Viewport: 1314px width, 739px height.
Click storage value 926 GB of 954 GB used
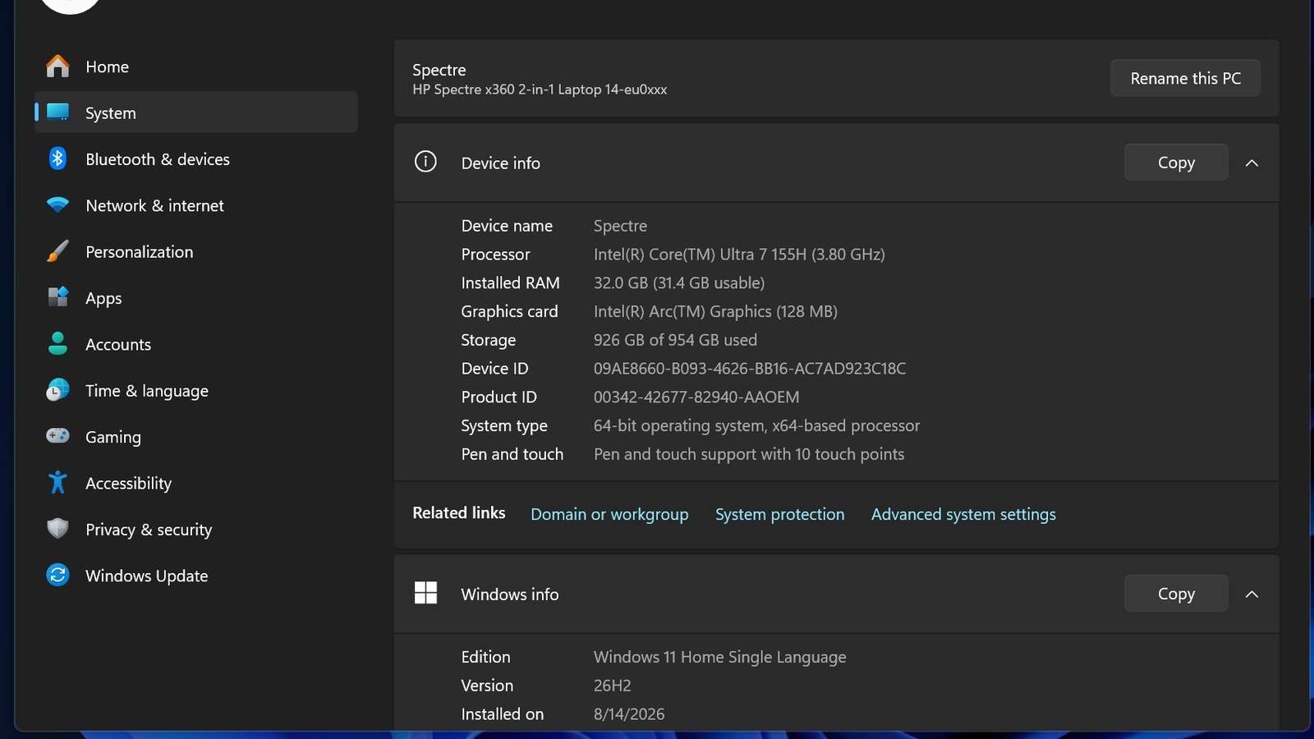pyautogui.click(x=675, y=340)
